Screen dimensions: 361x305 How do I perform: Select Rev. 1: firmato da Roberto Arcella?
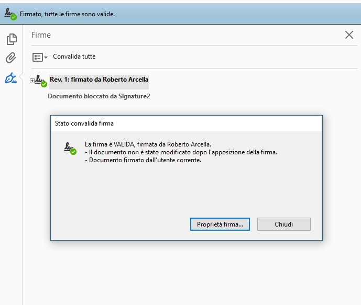(99, 80)
